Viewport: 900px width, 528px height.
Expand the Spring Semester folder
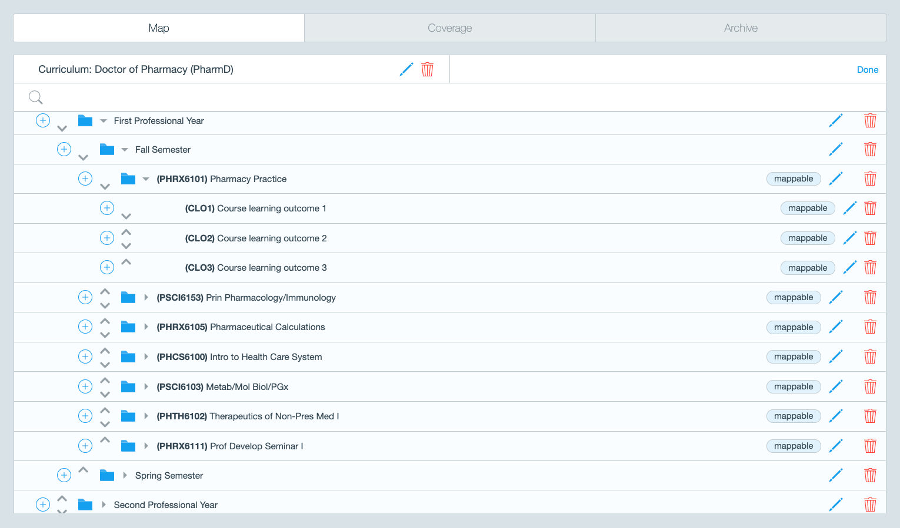coord(125,475)
